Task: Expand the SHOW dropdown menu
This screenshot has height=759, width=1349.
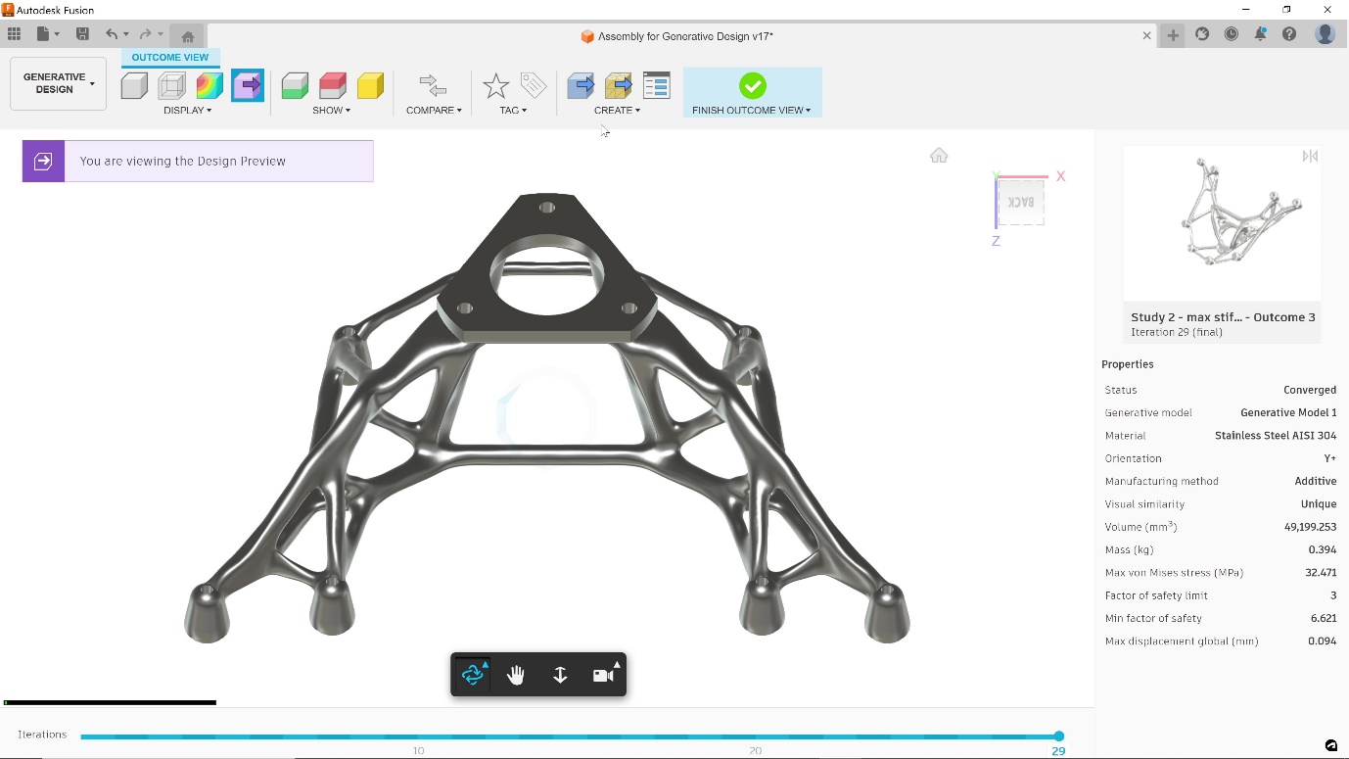Action: tap(330, 110)
